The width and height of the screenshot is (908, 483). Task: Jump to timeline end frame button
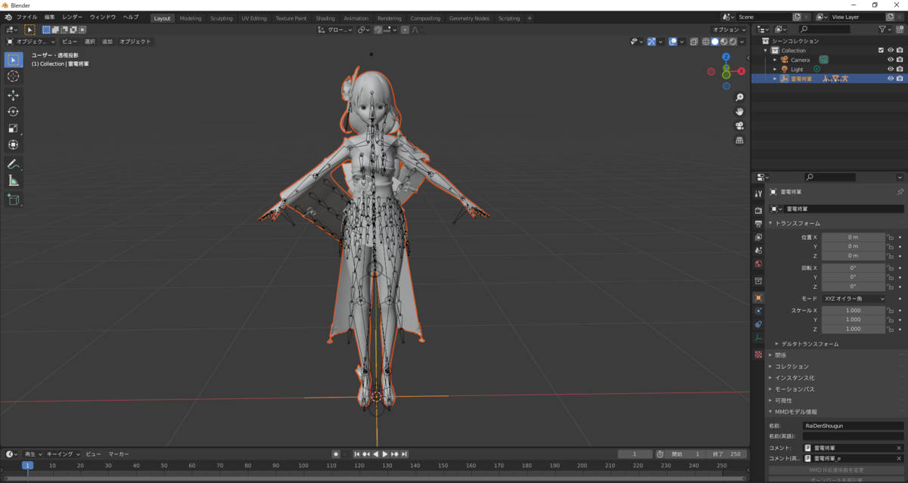coord(405,454)
